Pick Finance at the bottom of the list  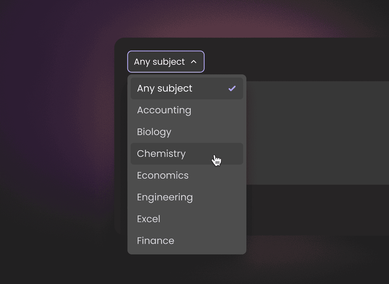pos(156,241)
